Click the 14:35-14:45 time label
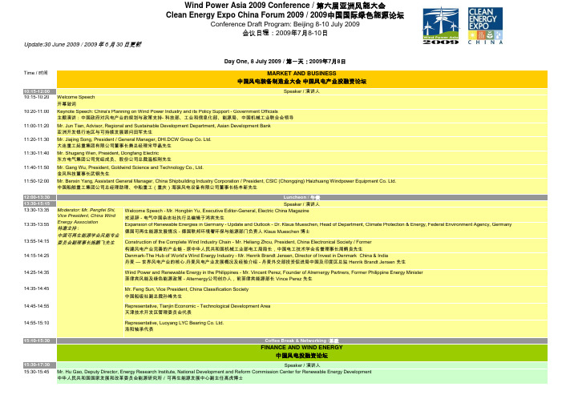The height and width of the screenshot is (403, 570). click(x=36, y=289)
